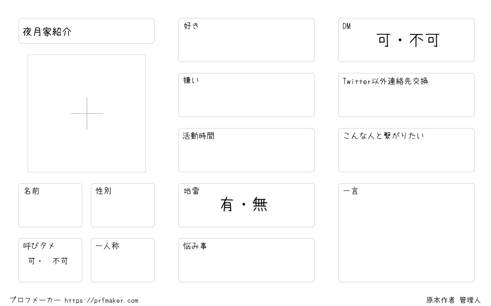Click the 夜月家紹介 title box

coord(86,31)
